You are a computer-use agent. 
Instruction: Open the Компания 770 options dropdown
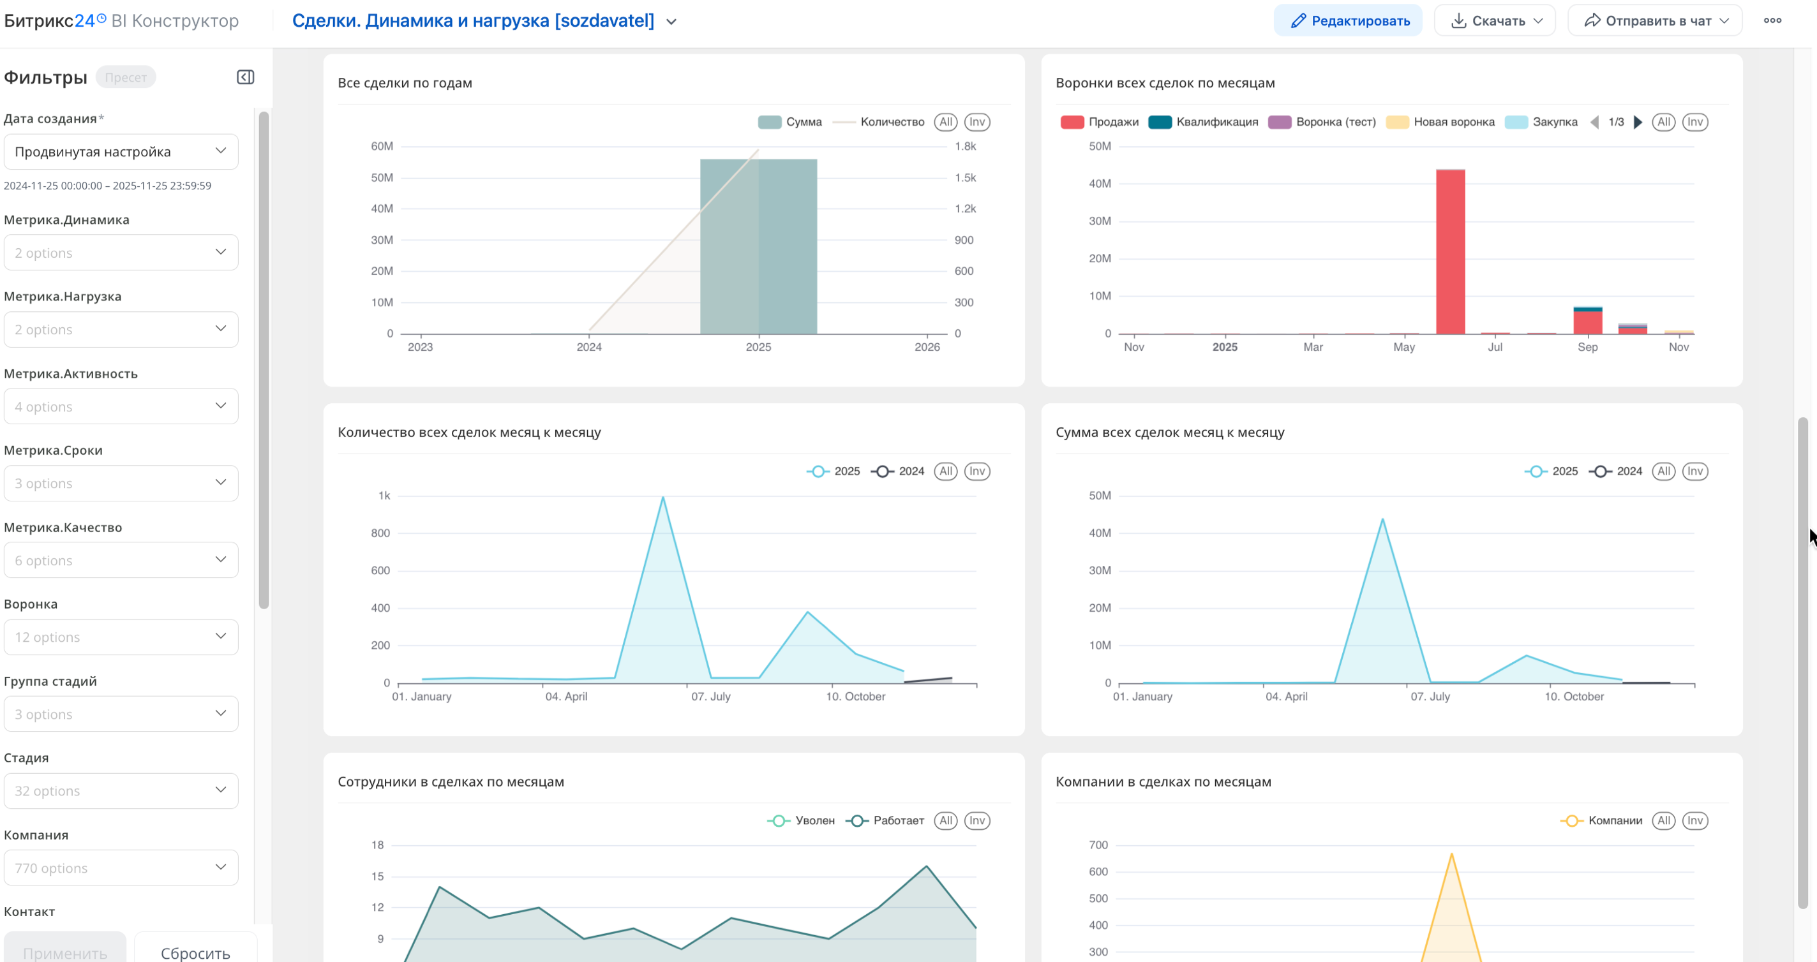coord(121,868)
